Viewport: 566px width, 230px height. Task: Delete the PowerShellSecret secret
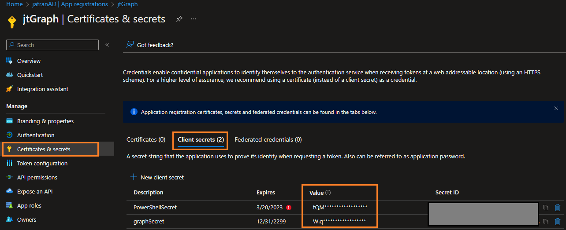coord(558,208)
